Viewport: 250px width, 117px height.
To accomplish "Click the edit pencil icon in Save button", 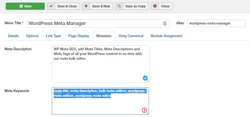I will point(21,6).
